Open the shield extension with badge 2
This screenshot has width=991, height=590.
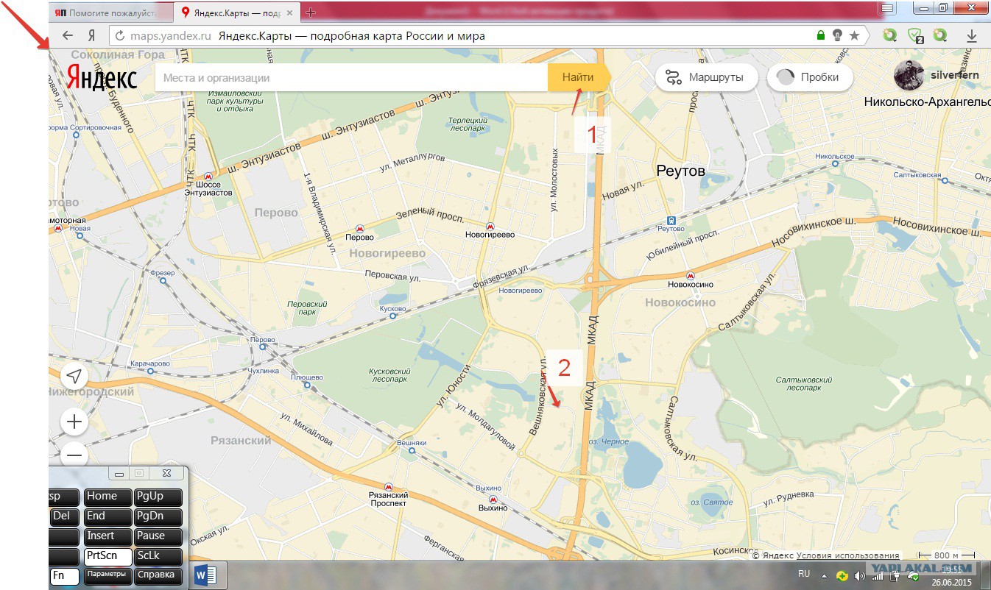(x=915, y=35)
